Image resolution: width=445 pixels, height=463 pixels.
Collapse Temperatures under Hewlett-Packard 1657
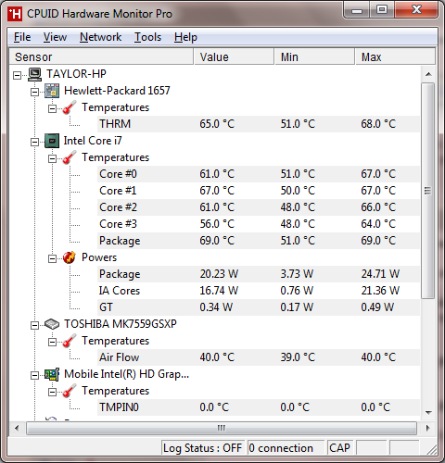[x=53, y=108]
